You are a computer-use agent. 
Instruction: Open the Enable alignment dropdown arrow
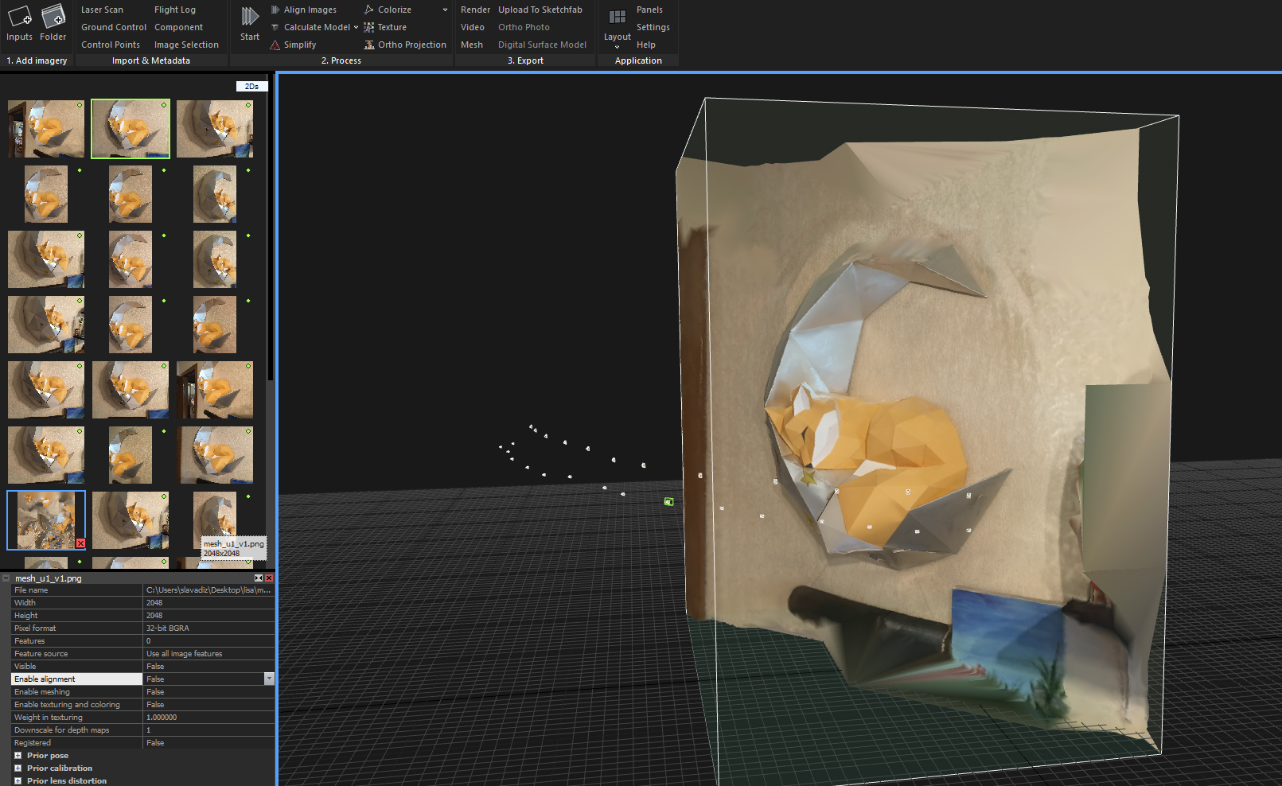tap(269, 679)
